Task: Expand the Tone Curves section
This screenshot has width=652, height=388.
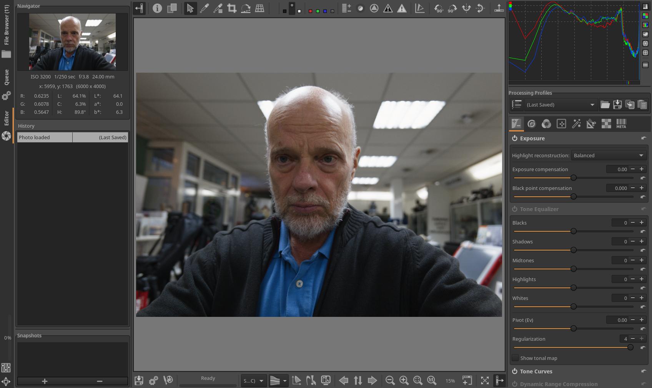Action: click(x=536, y=371)
